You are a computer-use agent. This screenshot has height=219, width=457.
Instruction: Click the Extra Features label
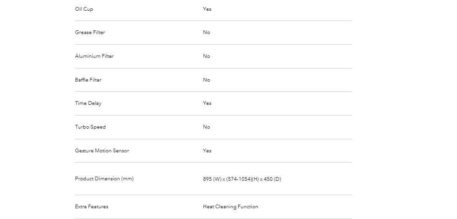(x=92, y=207)
